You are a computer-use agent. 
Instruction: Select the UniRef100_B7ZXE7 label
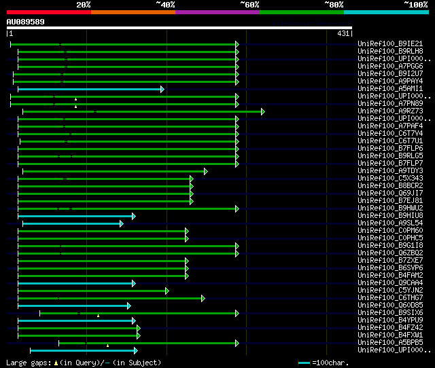pyautogui.click(x=390, y=261)
